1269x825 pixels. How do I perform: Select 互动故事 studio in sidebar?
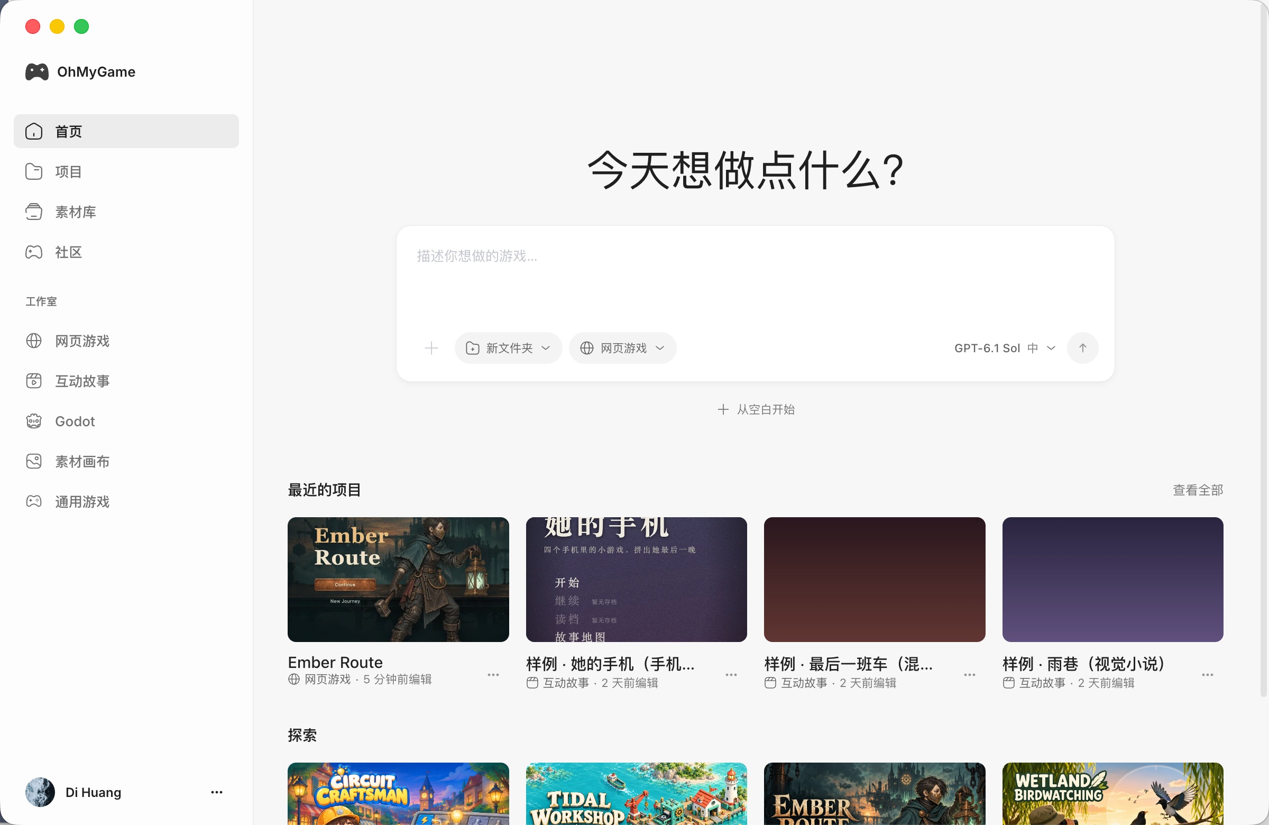coord(126,381)
